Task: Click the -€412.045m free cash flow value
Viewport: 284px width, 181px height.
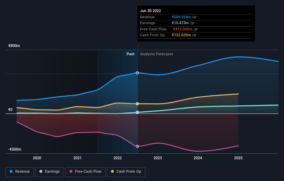Action: pyautogui.click(x=182, y=29)
